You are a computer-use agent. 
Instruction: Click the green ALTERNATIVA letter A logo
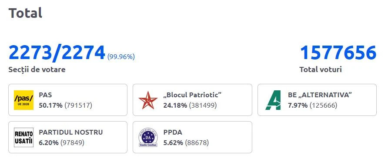[273, 100]
